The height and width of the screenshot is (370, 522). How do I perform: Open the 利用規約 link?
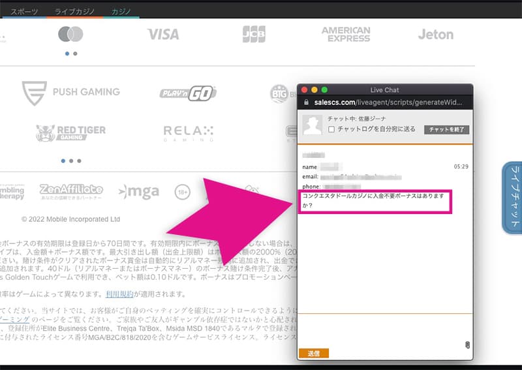pyautogui.click(x=119, y=294)
